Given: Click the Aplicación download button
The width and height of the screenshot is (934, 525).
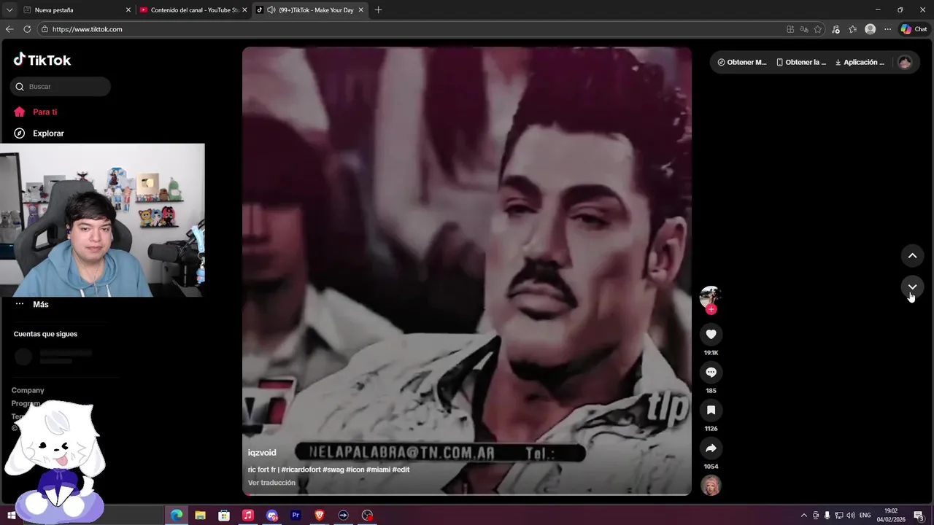Looking at the screenshot, I should click(x=860, y=62).
